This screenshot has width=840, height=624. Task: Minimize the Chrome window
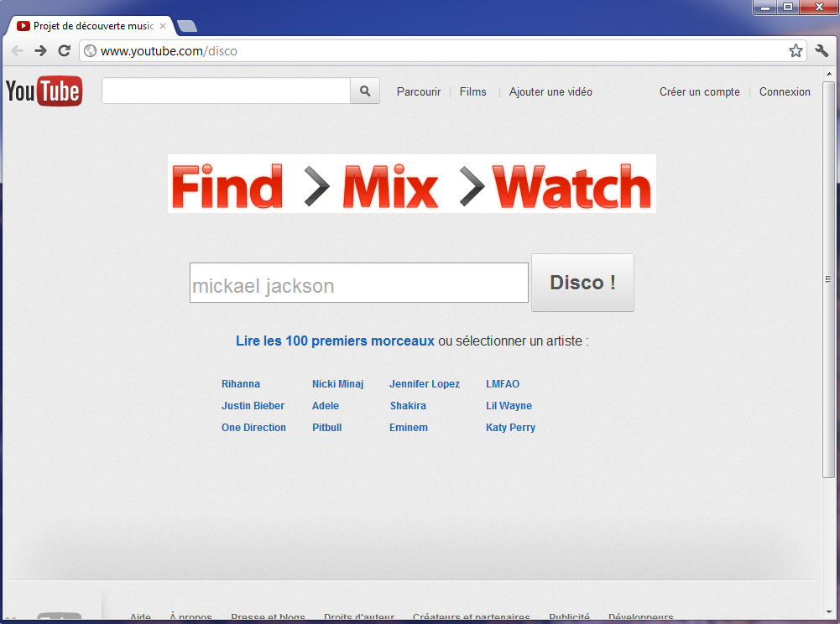pyautogui.click(x=765, y=7)
